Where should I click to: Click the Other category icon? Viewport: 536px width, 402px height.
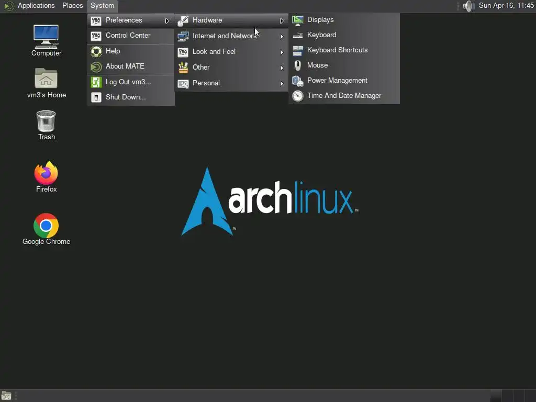pos(183,68)
